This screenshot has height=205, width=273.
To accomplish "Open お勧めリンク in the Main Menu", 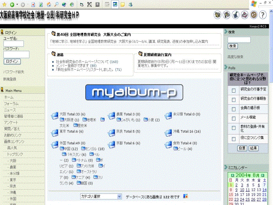I will [13, 135].
